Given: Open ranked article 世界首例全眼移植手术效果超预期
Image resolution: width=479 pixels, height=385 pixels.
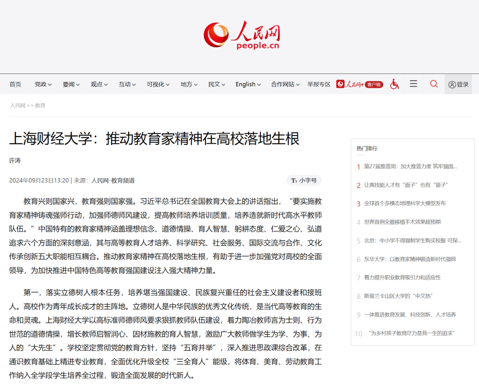Looking at the screenshot, I should point(402,222).
